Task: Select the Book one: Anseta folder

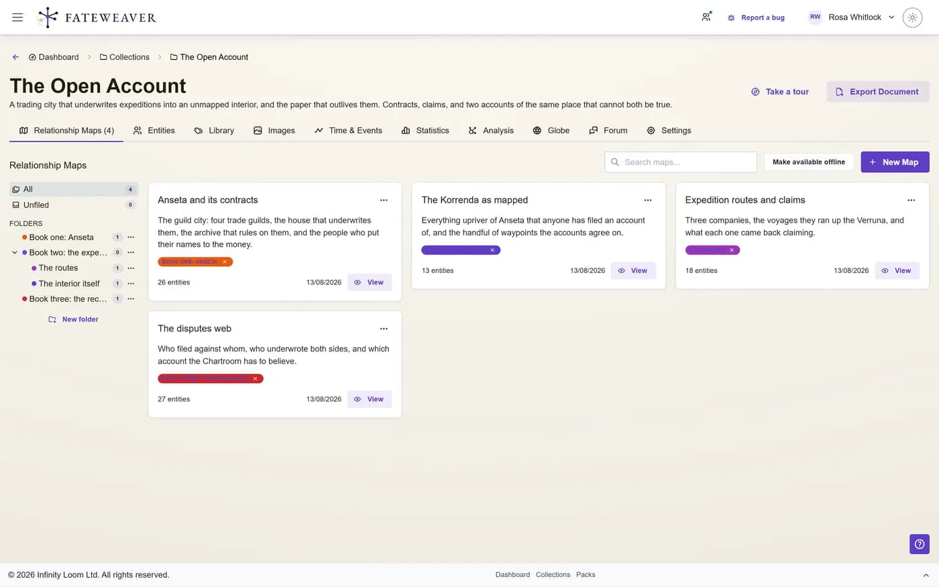Action: click(62, 237)
